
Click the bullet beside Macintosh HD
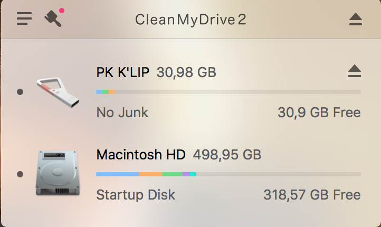(20, 174)
